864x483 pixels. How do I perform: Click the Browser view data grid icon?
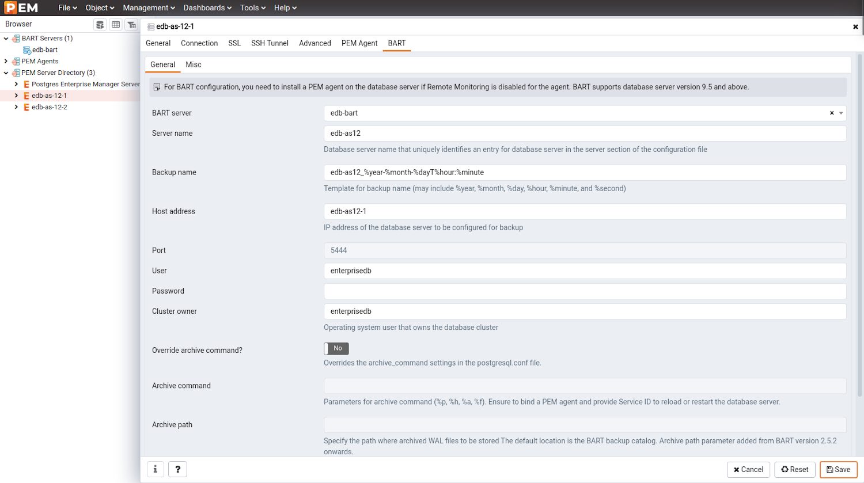pos(116,24)
